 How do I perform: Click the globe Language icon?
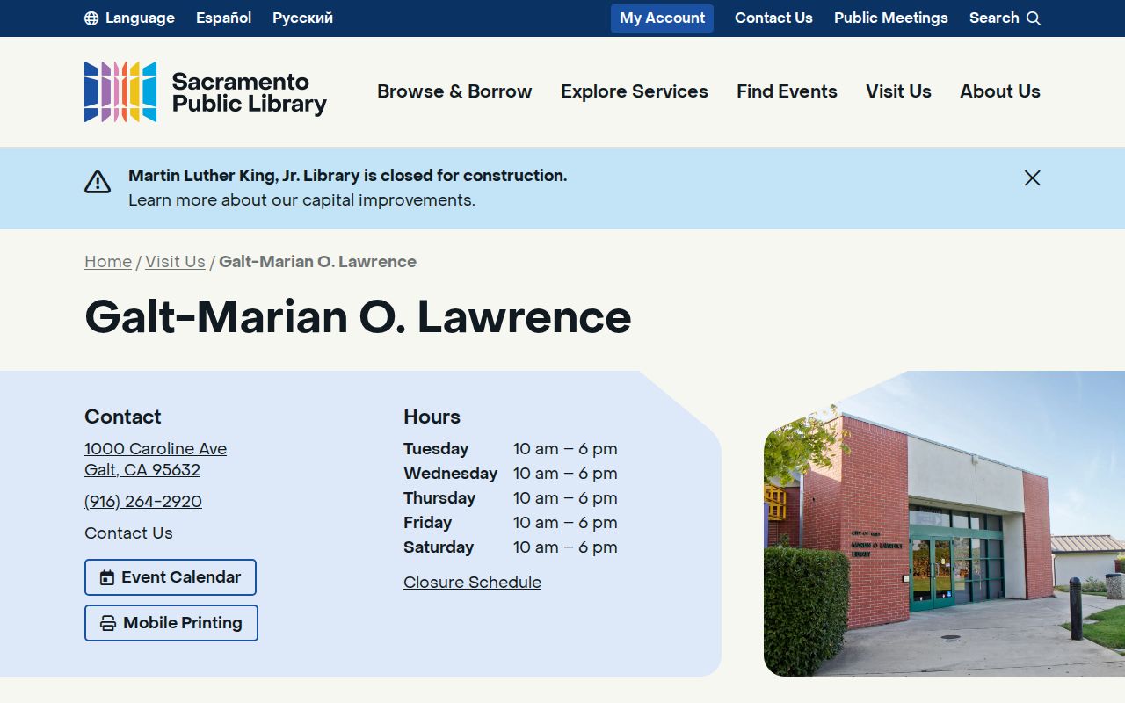(91, 18)
